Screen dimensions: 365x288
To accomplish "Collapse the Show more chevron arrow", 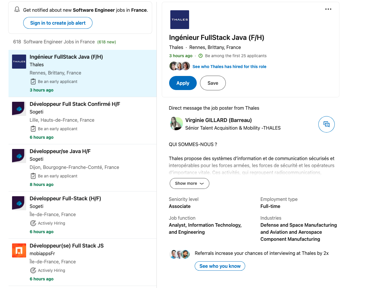I will (x=201, y=184).
